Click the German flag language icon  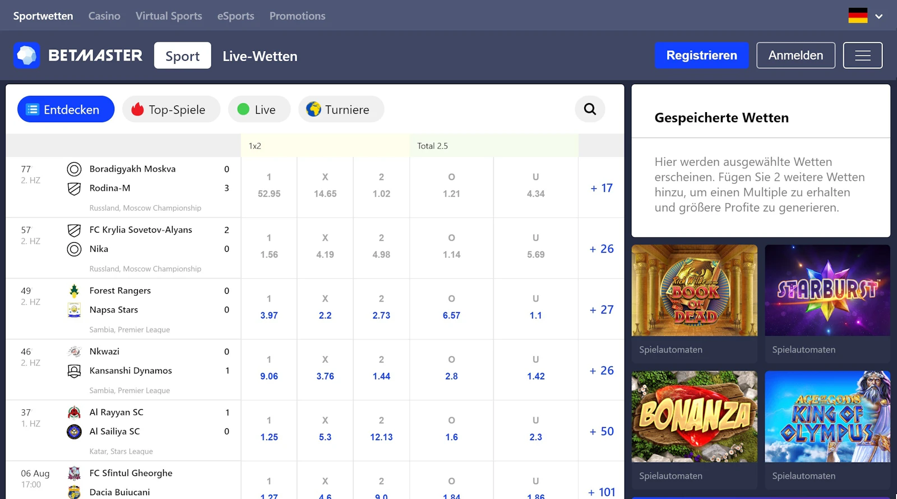click(857, 16)
